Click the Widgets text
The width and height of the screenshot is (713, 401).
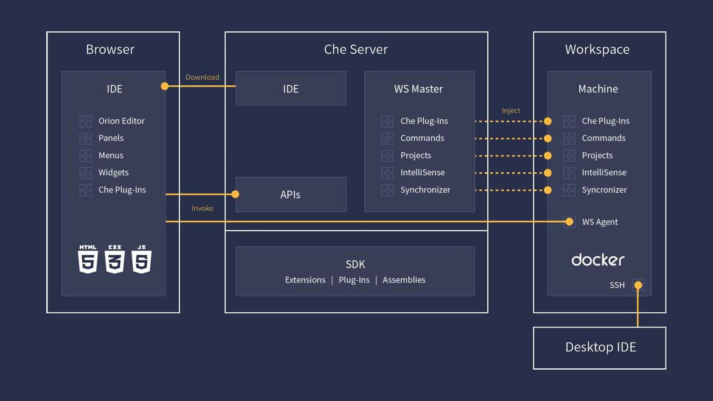(x=114, y=172)
